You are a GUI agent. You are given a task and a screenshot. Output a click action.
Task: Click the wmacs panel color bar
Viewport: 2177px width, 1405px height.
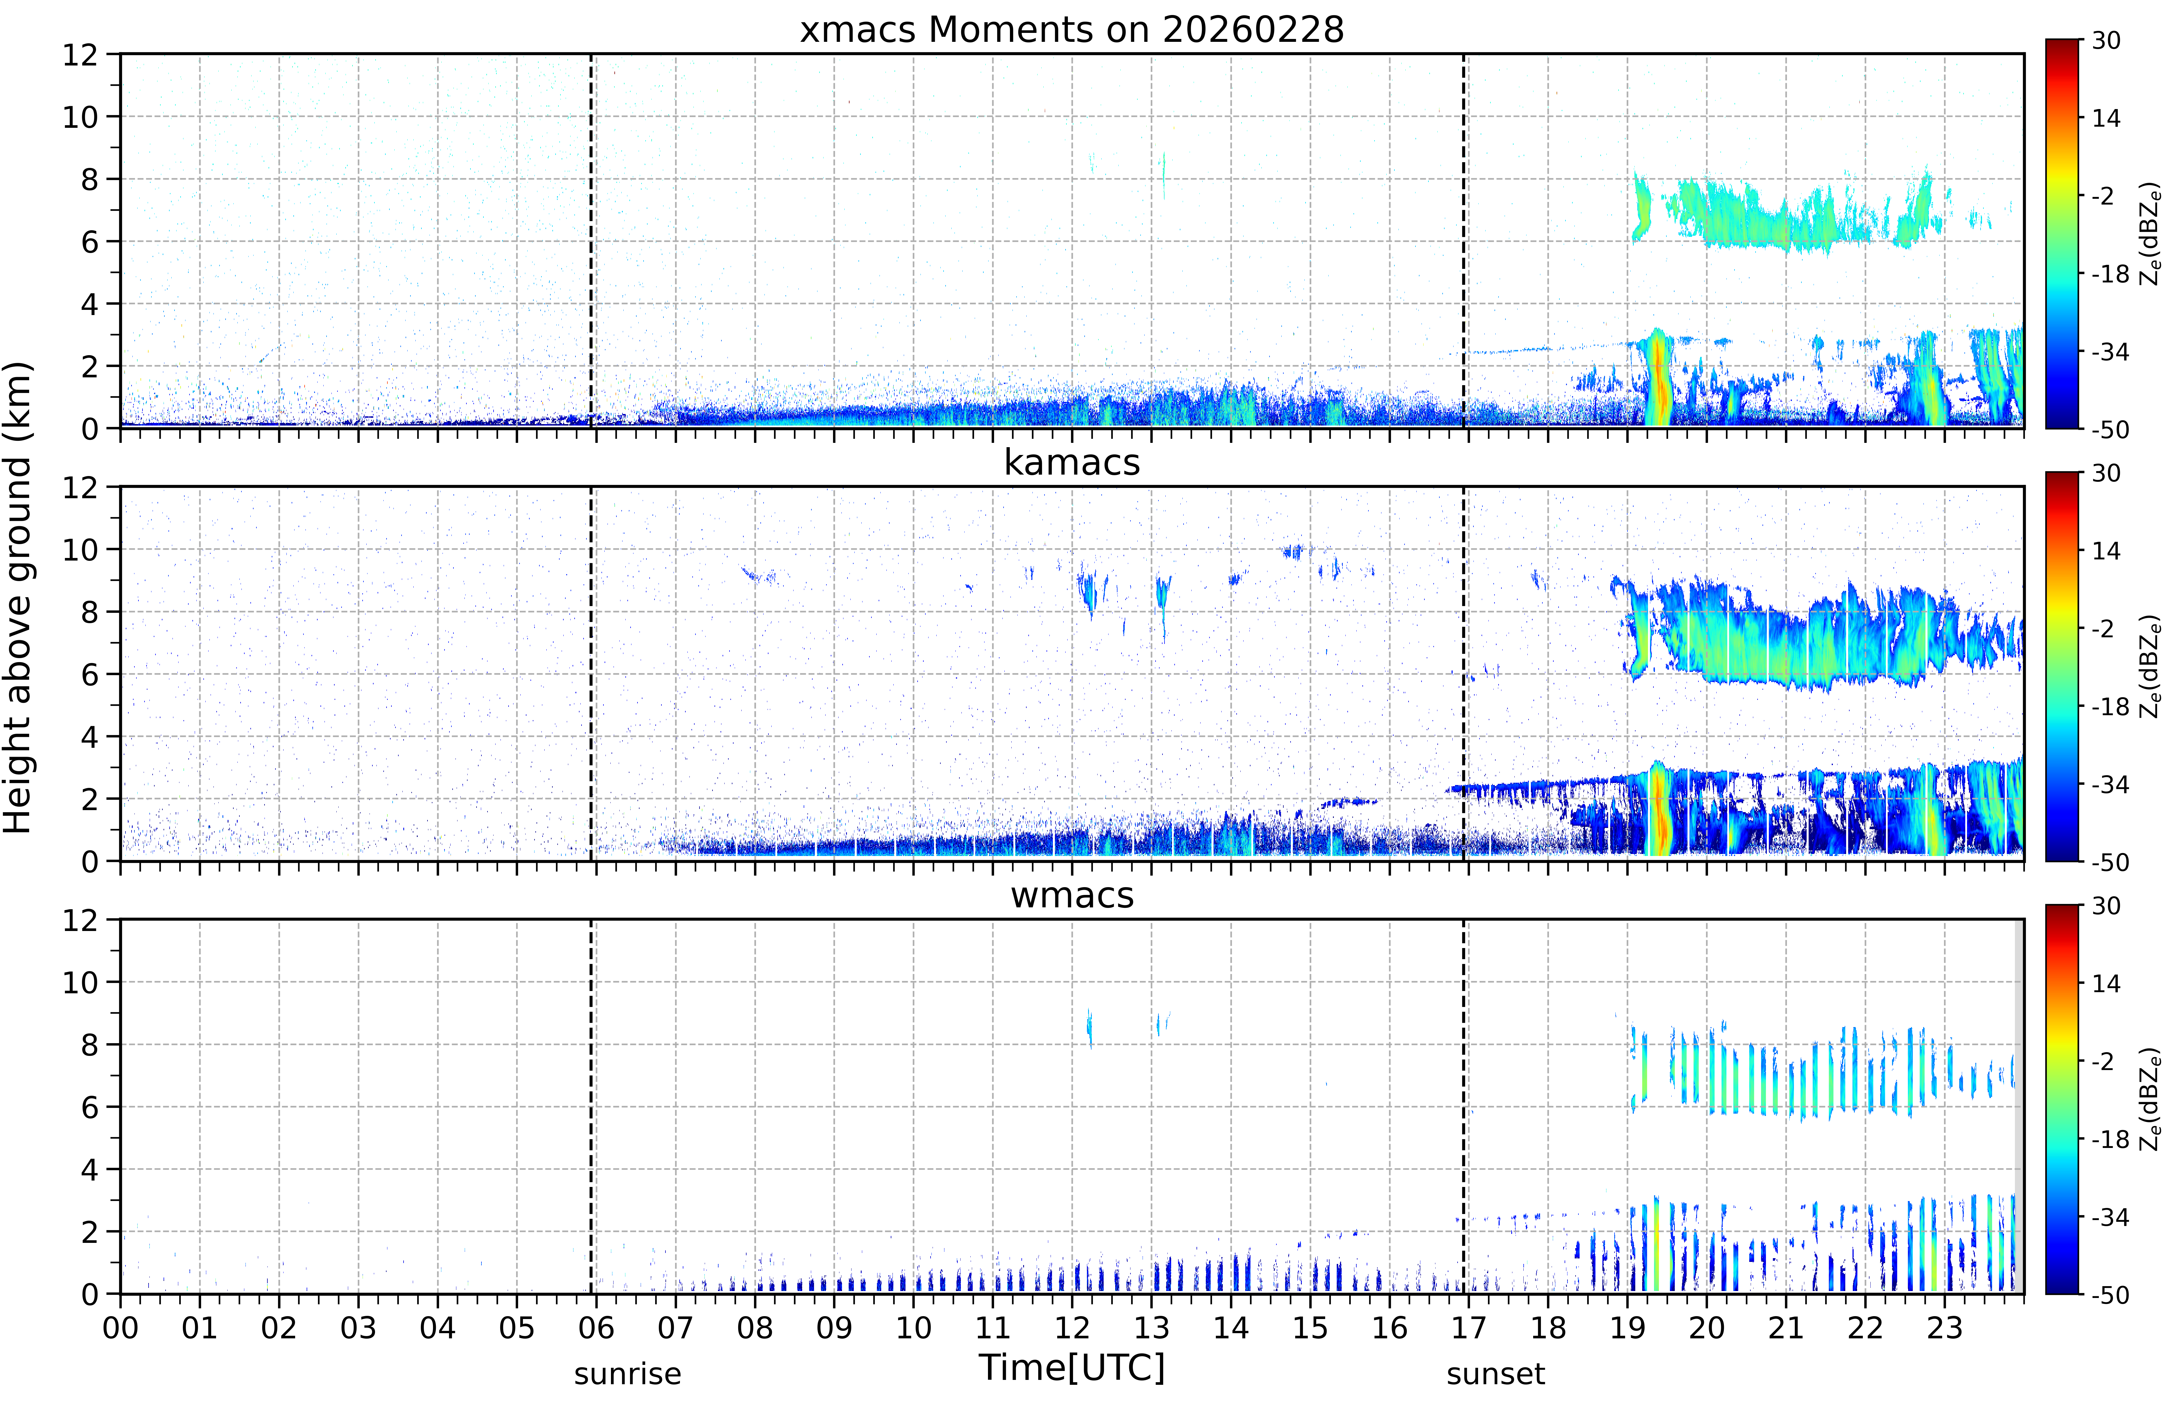(2062, 1099)
